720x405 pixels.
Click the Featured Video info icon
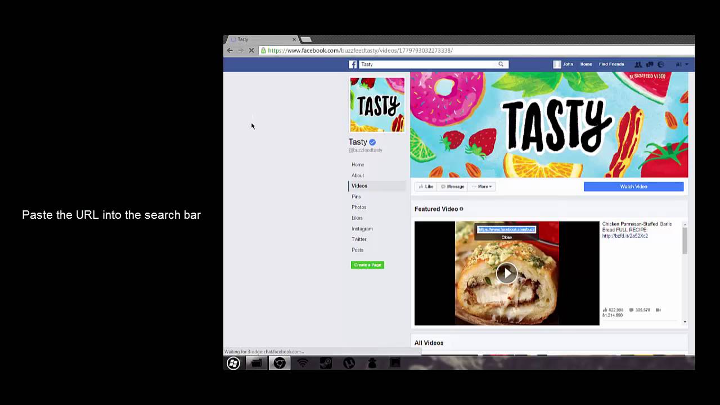[461, 209]
